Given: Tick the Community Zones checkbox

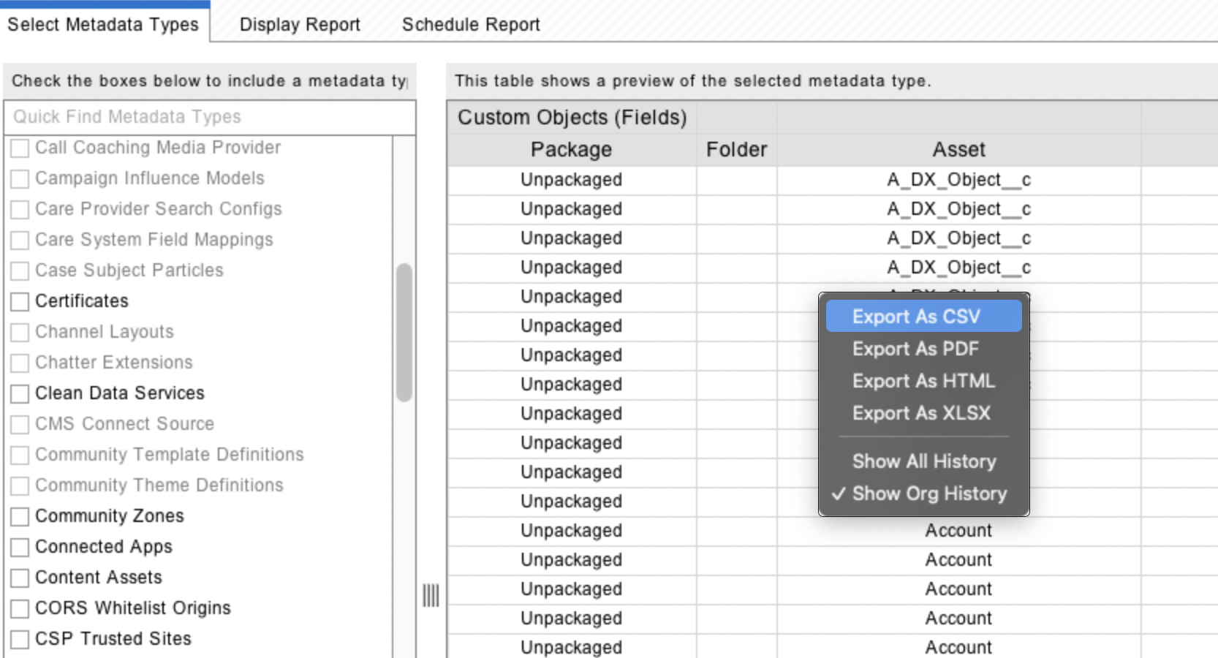Looking at the screenshot, I should [20, 516].
